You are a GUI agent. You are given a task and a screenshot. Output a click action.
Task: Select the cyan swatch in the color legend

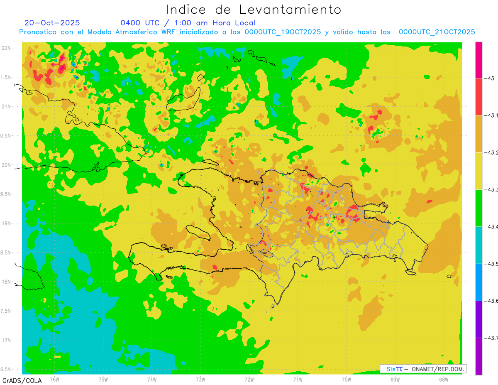point(478,245)
